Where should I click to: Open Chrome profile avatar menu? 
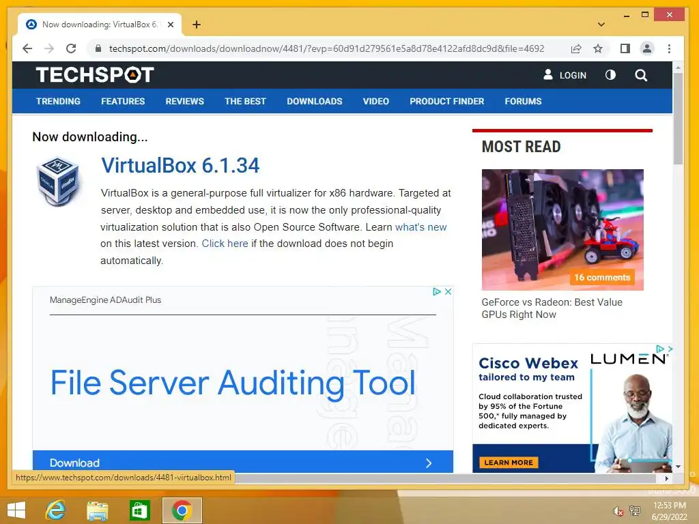(647, 48)
